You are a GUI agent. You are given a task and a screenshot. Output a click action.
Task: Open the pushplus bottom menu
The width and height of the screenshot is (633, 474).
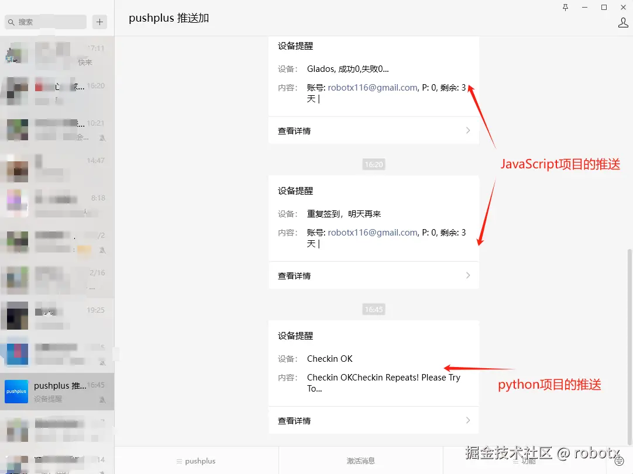click(x=197, y=461)
